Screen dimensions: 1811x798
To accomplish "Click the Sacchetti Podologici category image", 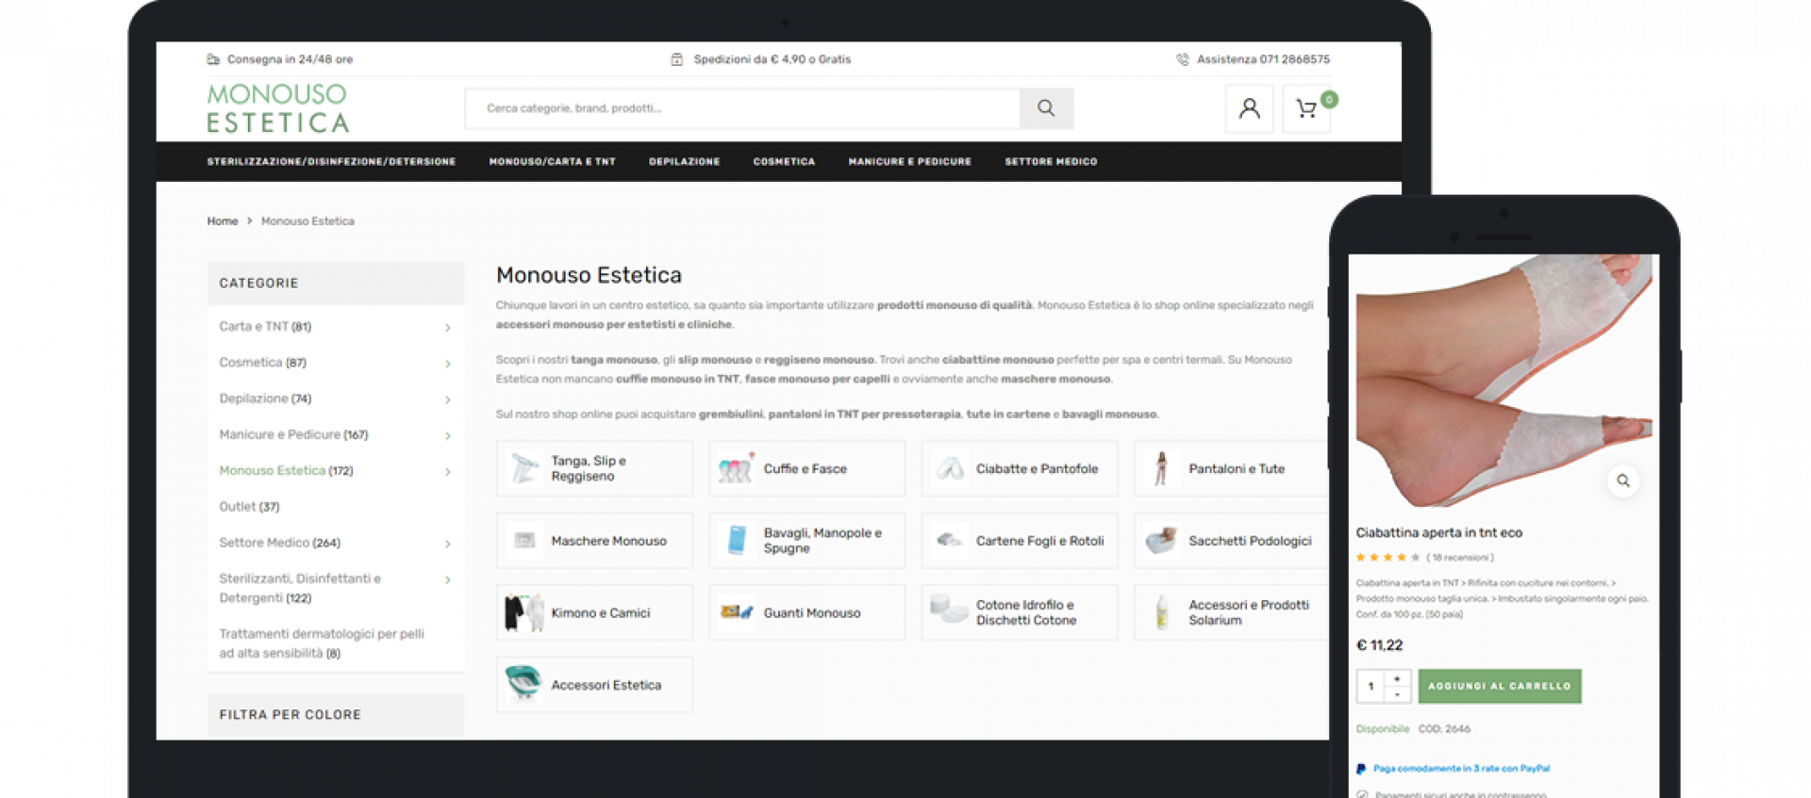I will tap(1161, 541).
